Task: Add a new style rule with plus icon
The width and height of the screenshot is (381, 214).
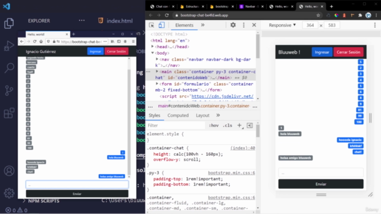Action: 239,125
